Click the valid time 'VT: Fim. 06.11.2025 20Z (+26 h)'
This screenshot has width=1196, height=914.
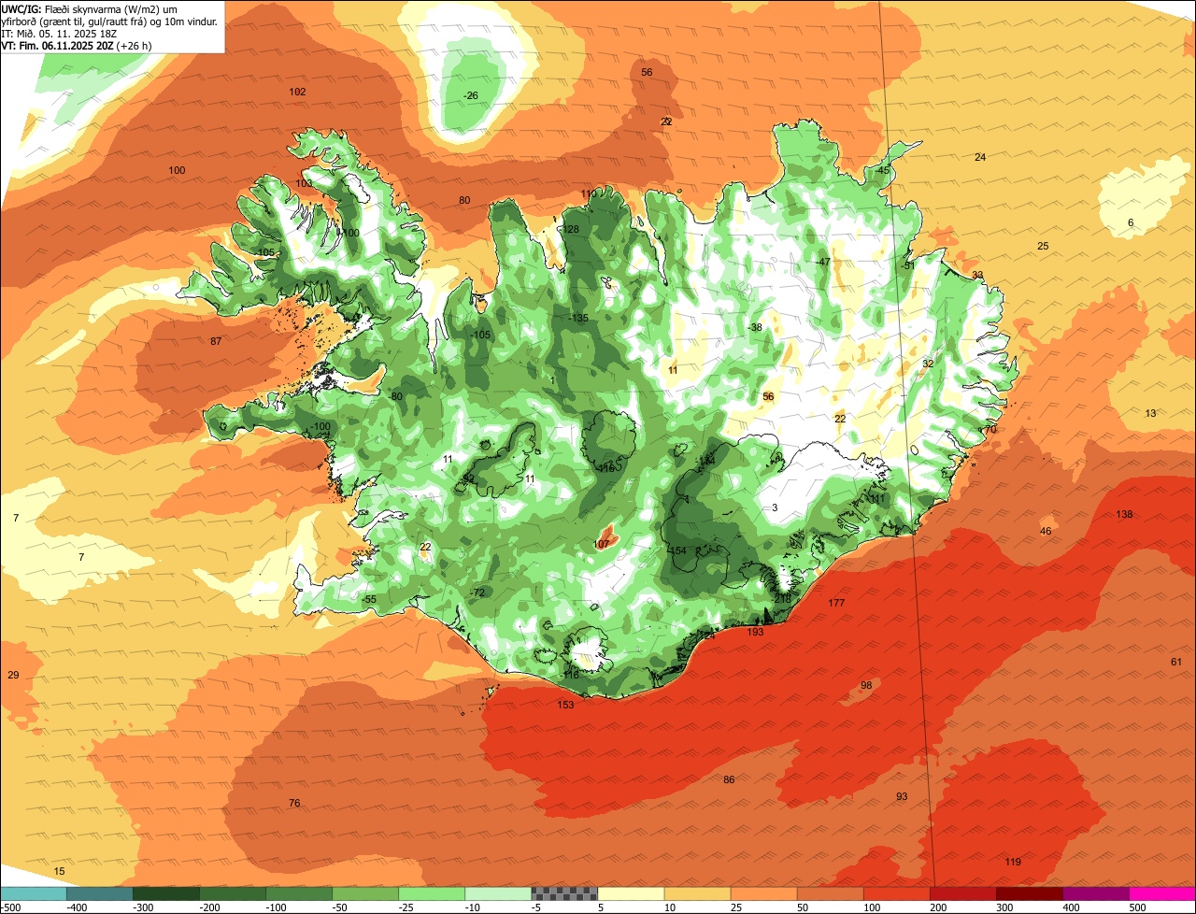coord(77,45)
